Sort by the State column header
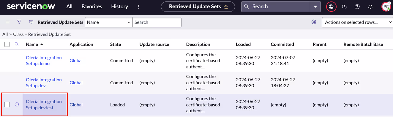The image size is (393, 117). point(116,45)
